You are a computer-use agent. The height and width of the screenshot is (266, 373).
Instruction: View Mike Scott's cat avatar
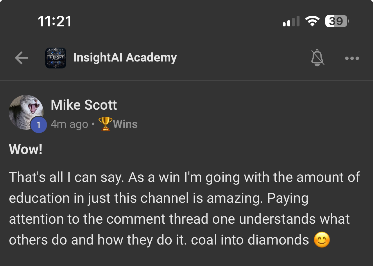pos(26,112)
